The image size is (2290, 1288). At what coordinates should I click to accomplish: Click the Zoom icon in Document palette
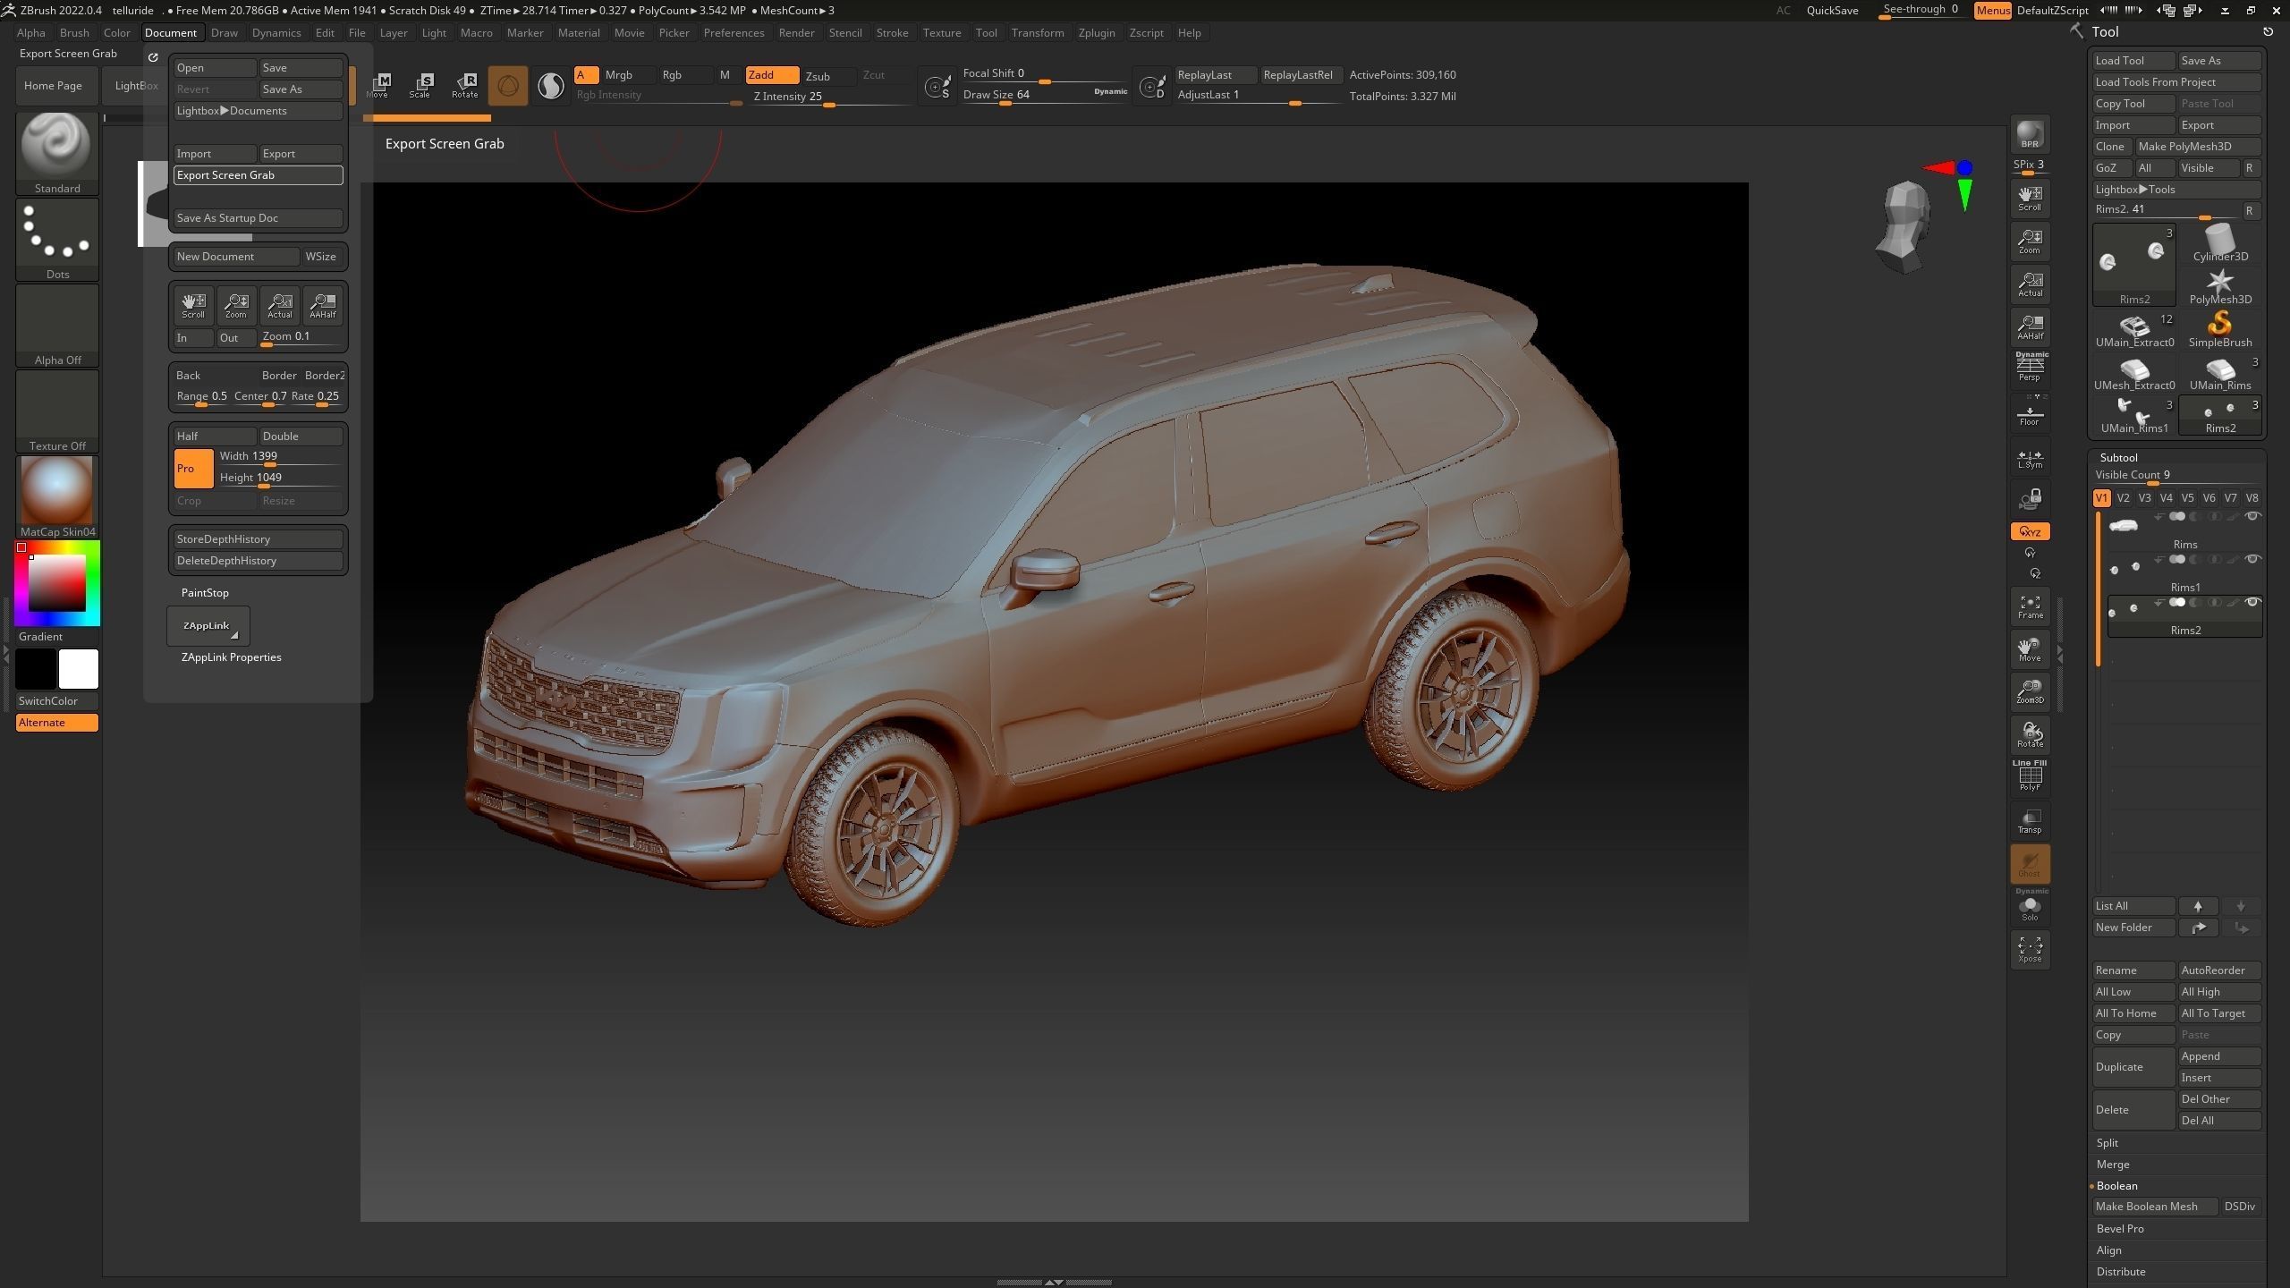click(x=236, y=305)
